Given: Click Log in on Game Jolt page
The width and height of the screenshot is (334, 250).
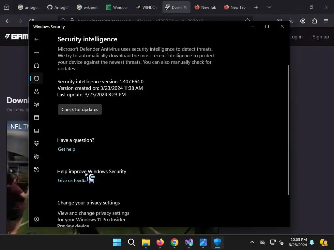Looking at the screenshot, I should coord(296,37).
